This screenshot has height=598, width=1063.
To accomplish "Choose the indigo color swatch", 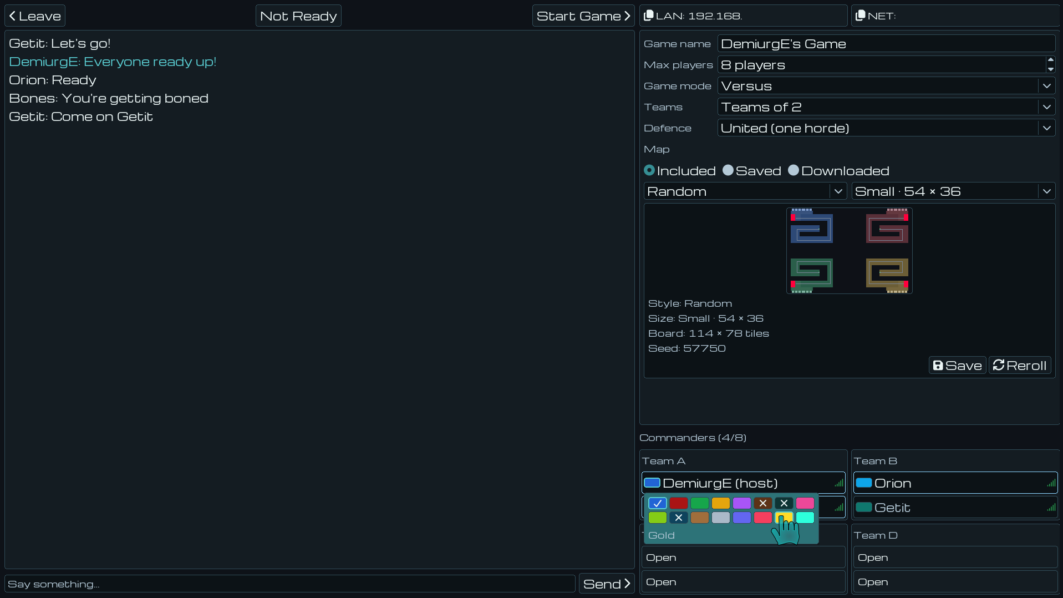I will (742, 518).
